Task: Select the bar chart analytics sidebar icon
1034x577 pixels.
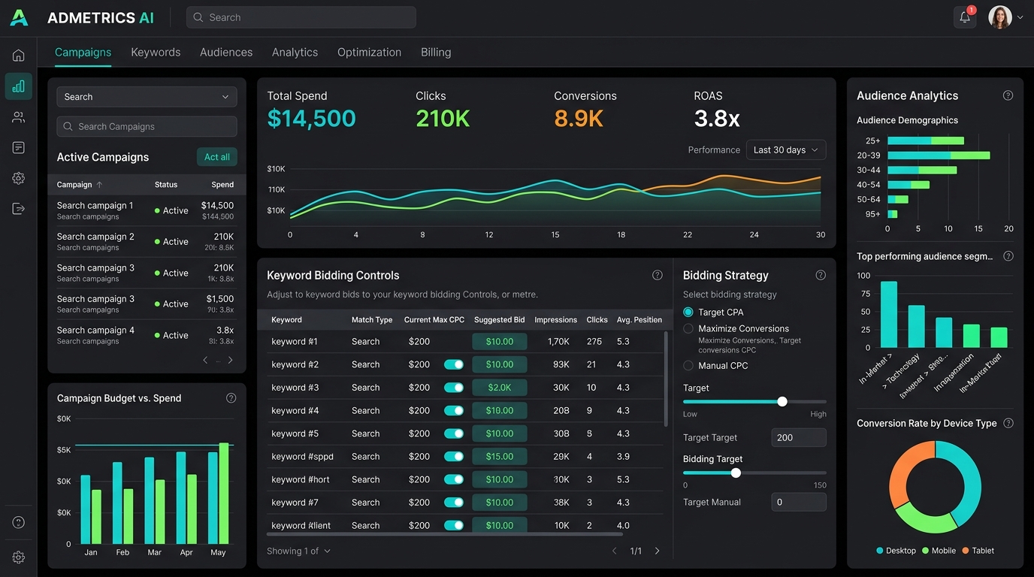Action: (x=19, y=86)
